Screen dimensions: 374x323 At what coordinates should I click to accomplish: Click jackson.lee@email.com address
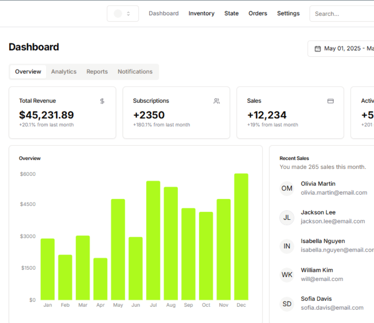click(333, 221)
